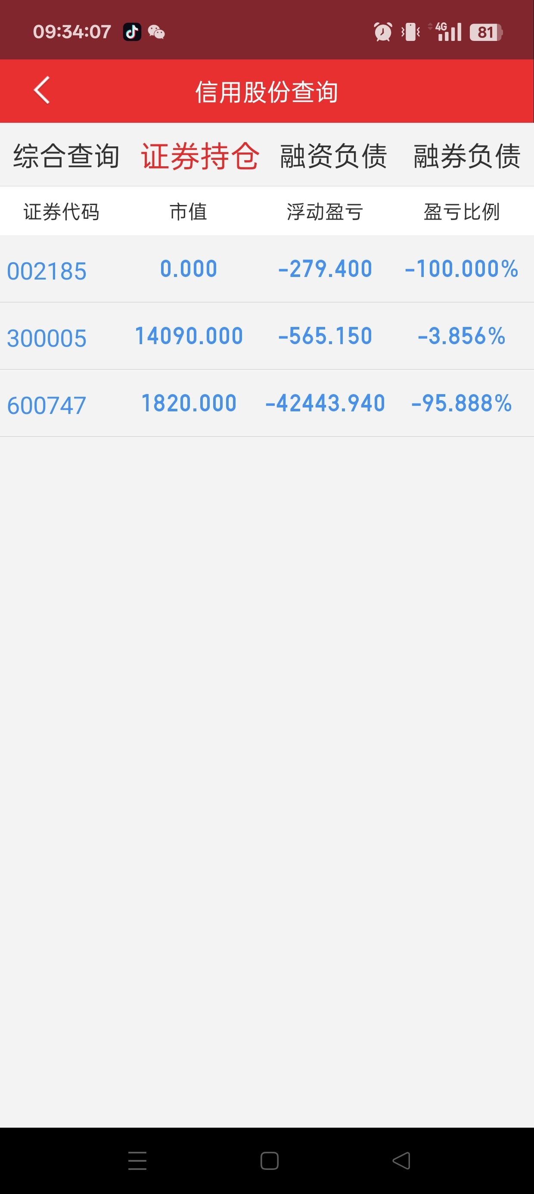The image size is (534, 1194).
Task: Tap the 浮动盈亏 column header
Action: [x=324, y=212]
